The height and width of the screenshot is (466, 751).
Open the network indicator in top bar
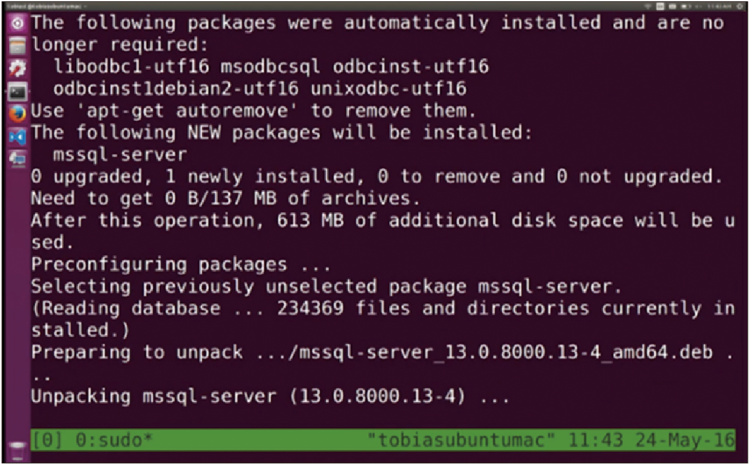tap(648, 6)
